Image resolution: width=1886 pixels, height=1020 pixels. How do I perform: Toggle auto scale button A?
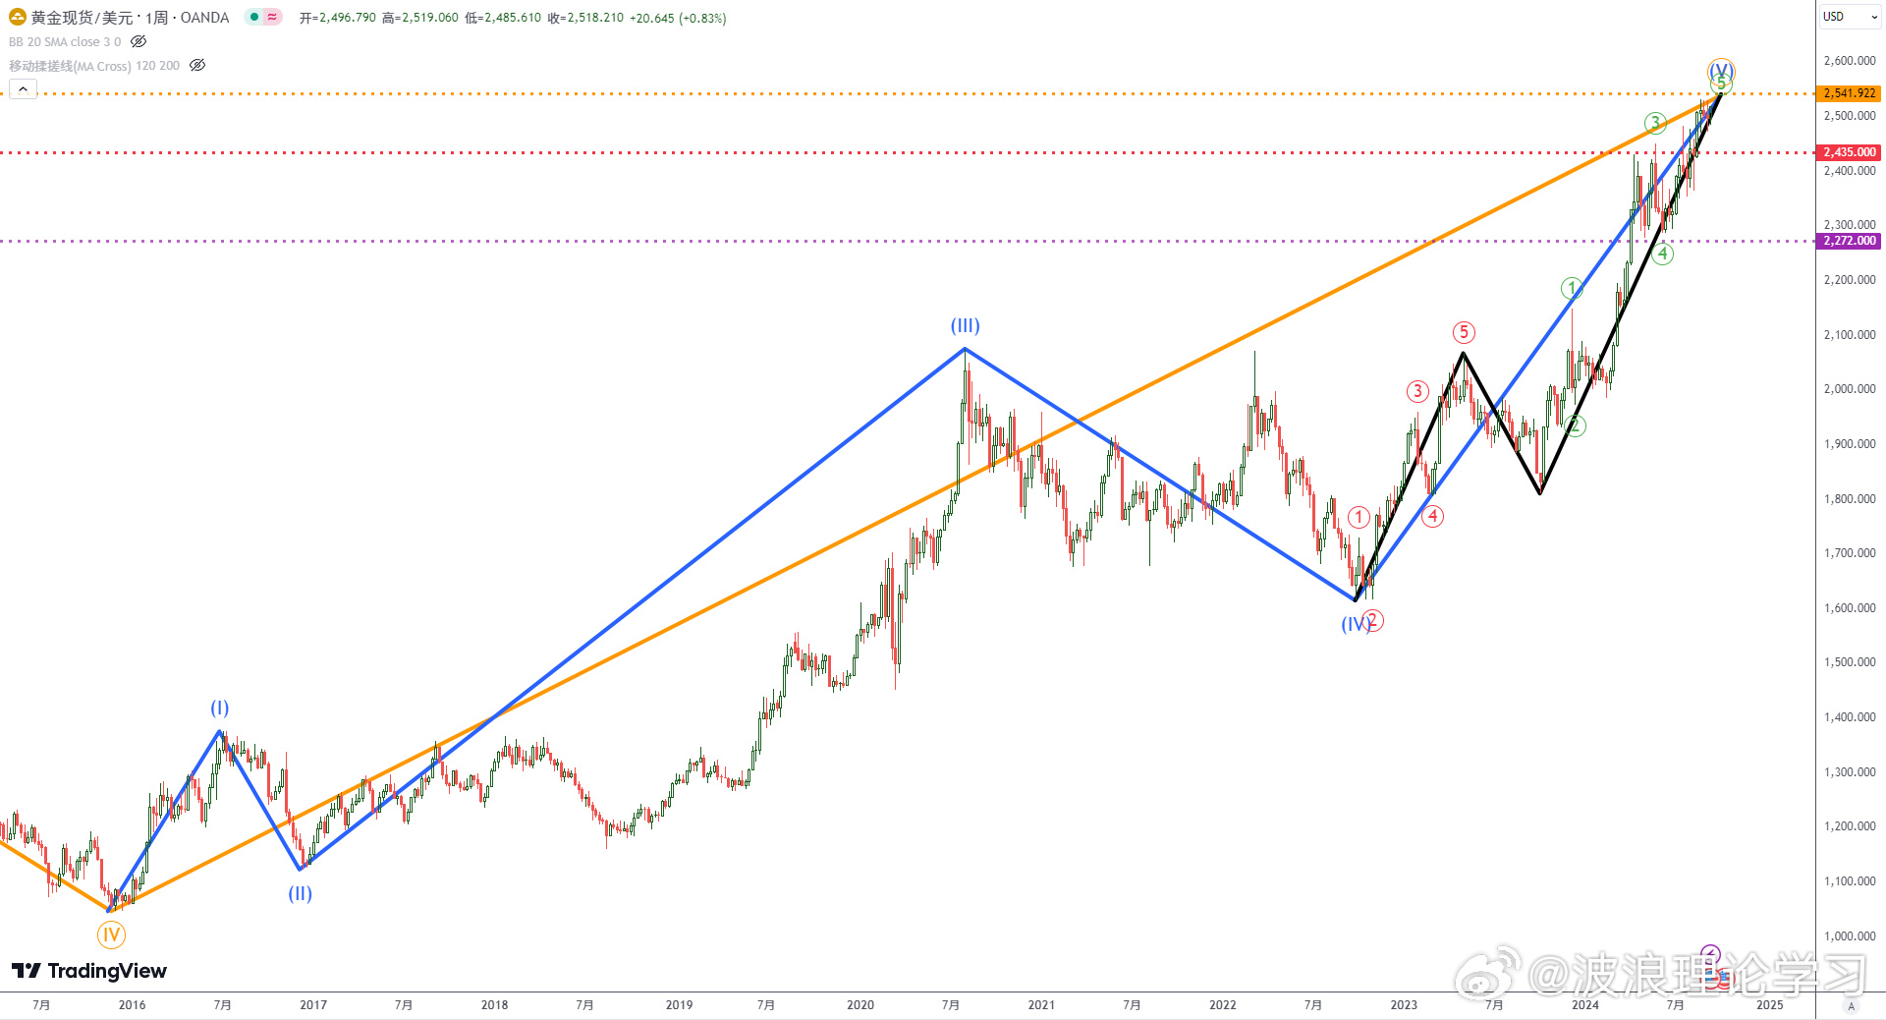coord(1852,1005)
